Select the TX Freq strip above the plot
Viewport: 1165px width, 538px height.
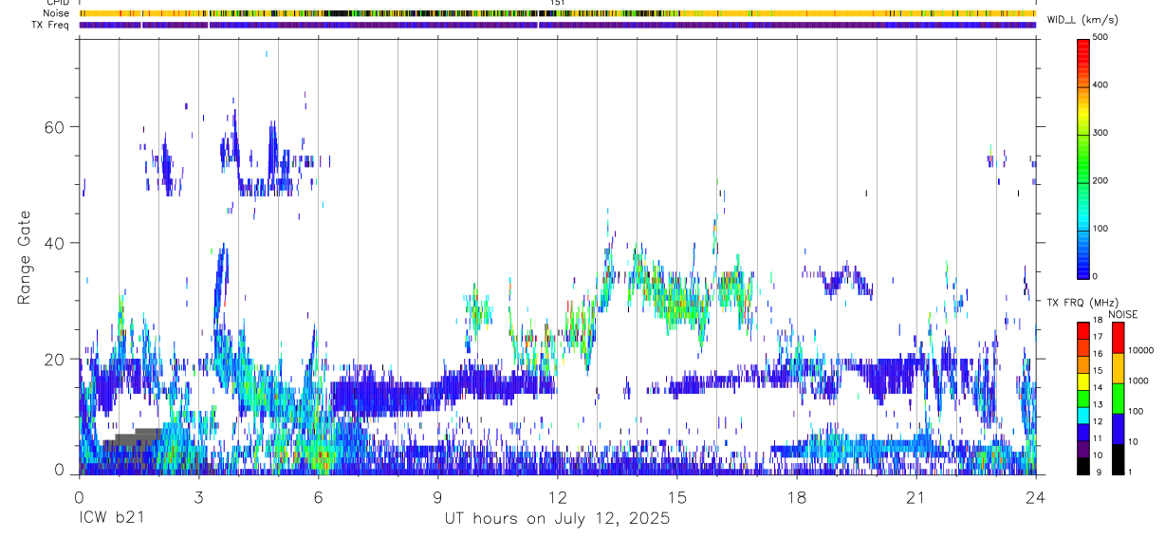pyautogui.click(x=558, y=25)
